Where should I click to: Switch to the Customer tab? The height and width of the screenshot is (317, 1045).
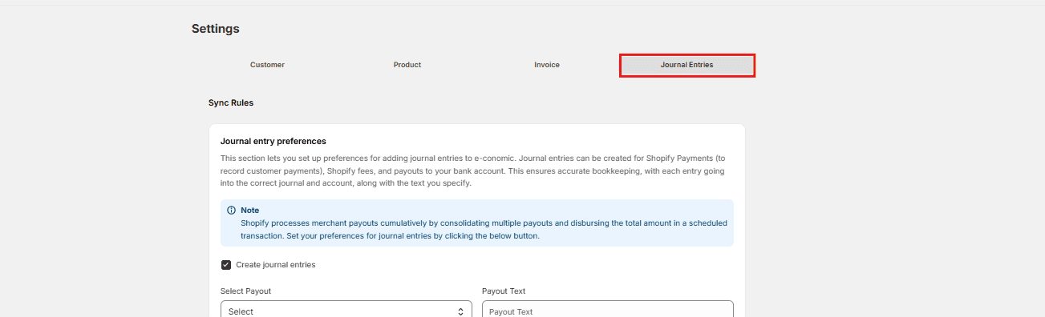[x=267, y=65]
